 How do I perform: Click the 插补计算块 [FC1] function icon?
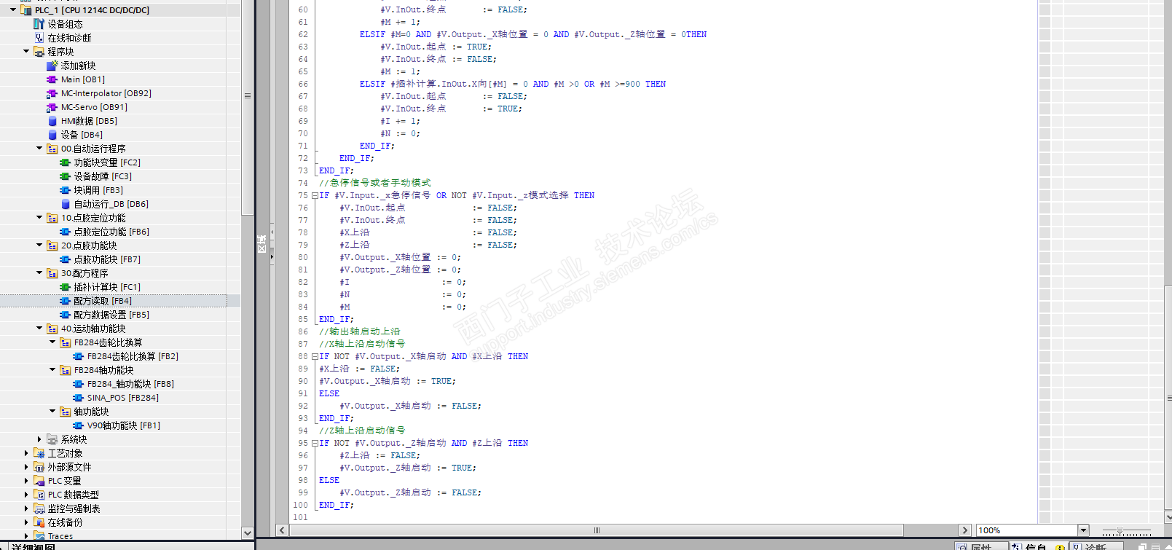tap(66, 287)
